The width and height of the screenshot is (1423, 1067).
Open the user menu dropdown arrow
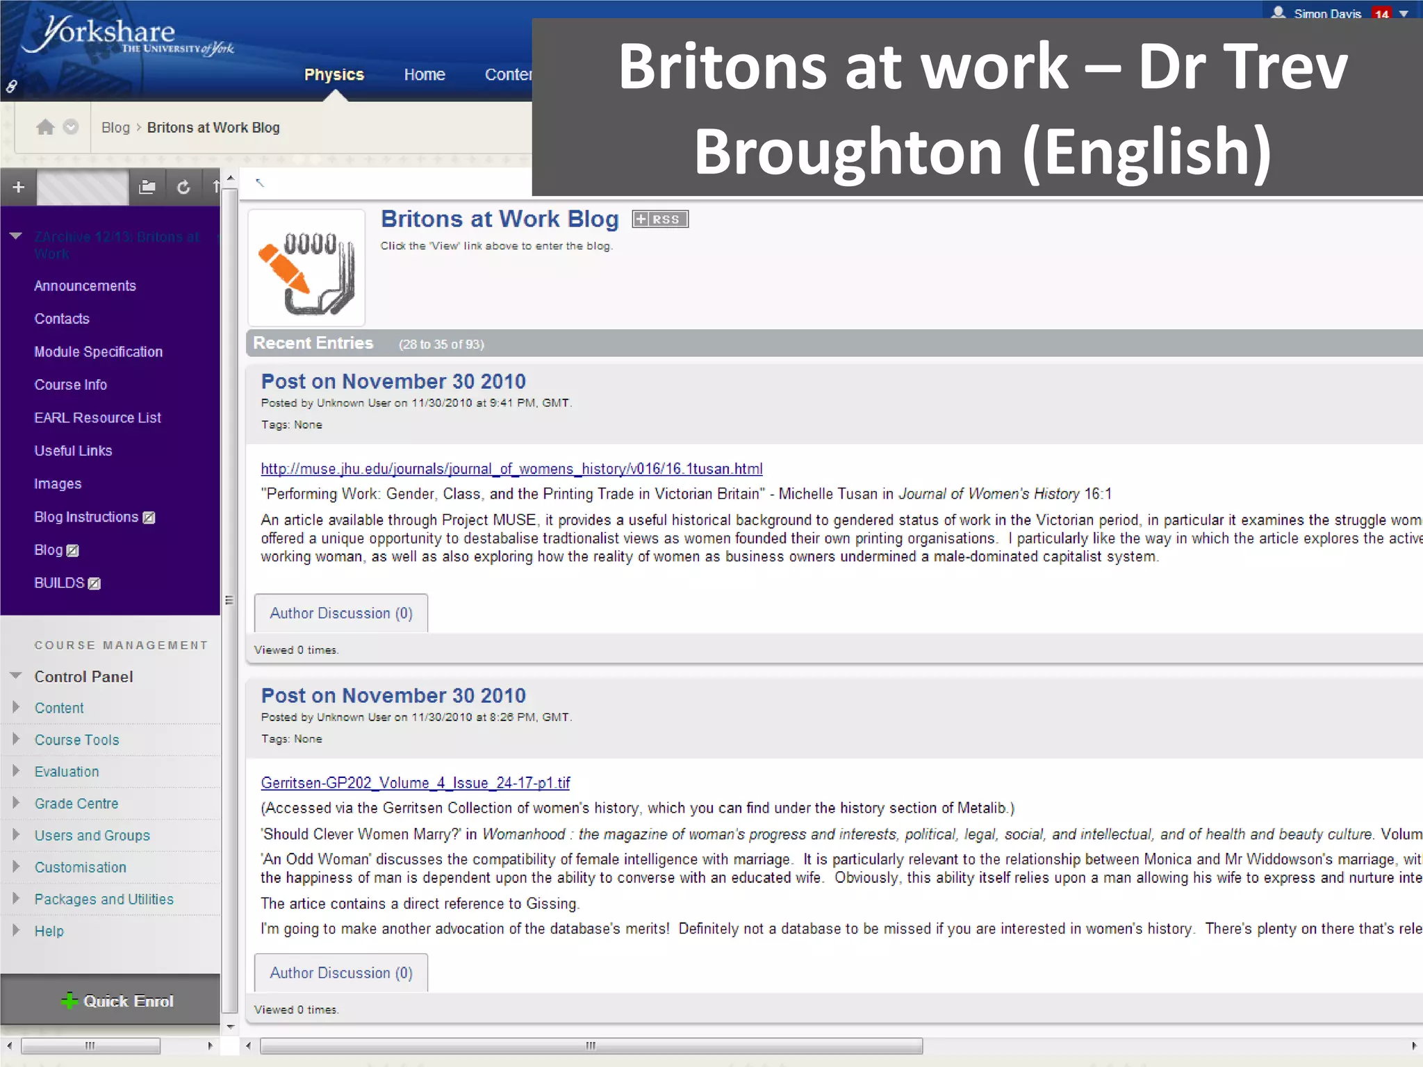1404,13
